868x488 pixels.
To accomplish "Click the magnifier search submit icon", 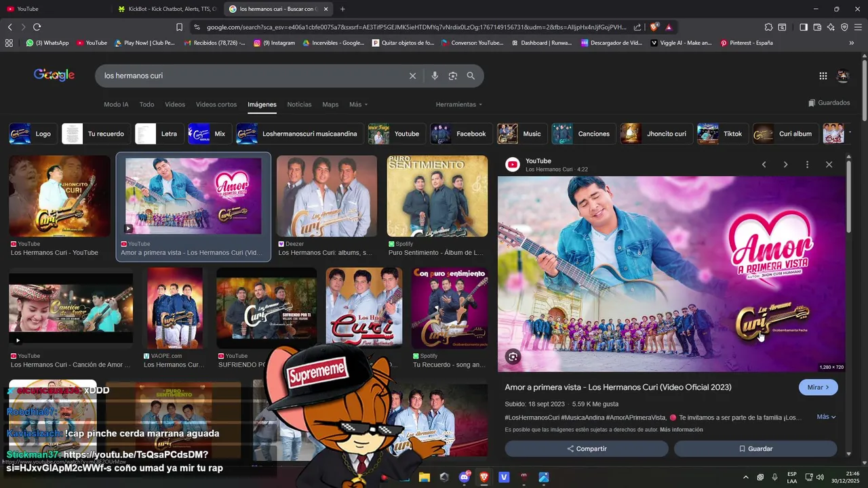I will coord(471,76).
